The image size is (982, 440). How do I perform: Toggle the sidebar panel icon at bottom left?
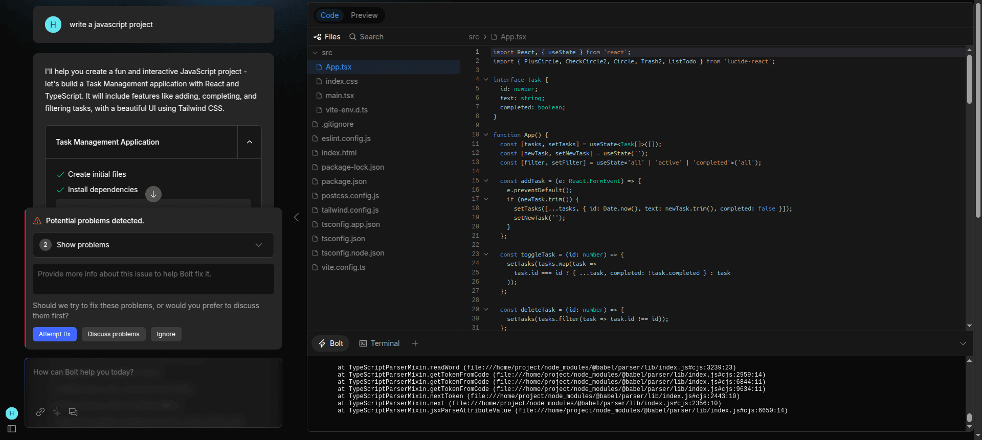pos(12,429)
